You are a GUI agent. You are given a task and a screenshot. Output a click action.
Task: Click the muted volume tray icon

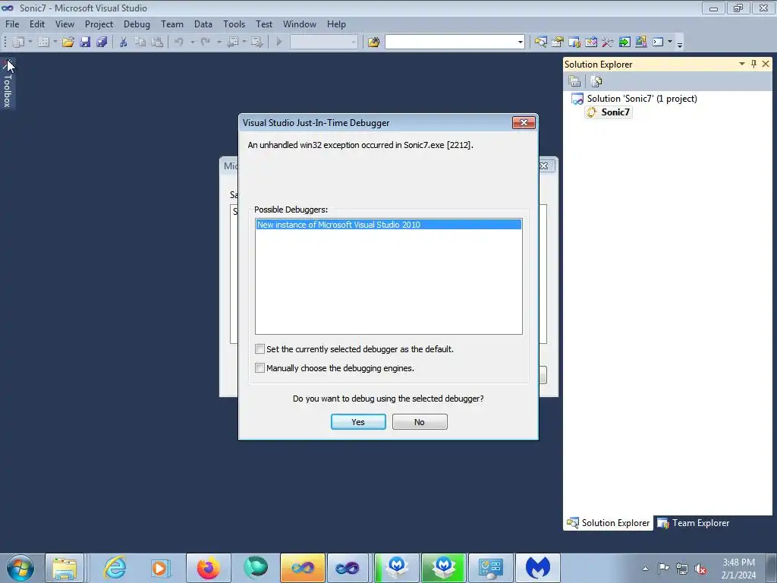[700, 569]
